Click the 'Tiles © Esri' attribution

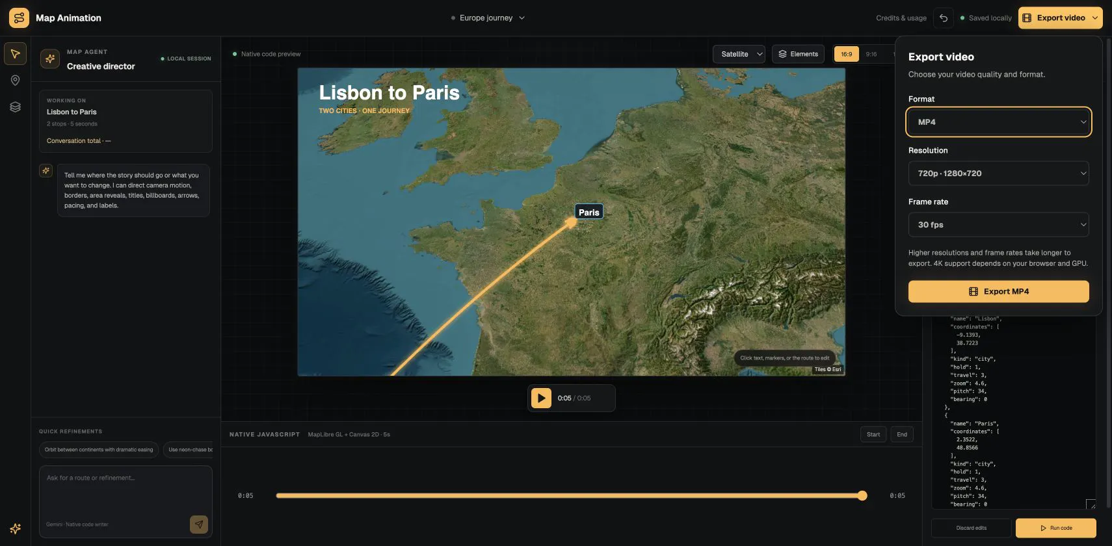(827, 369)
